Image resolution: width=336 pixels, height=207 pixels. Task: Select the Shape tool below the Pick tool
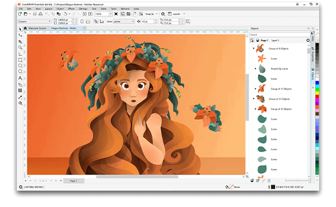[20, 35]
